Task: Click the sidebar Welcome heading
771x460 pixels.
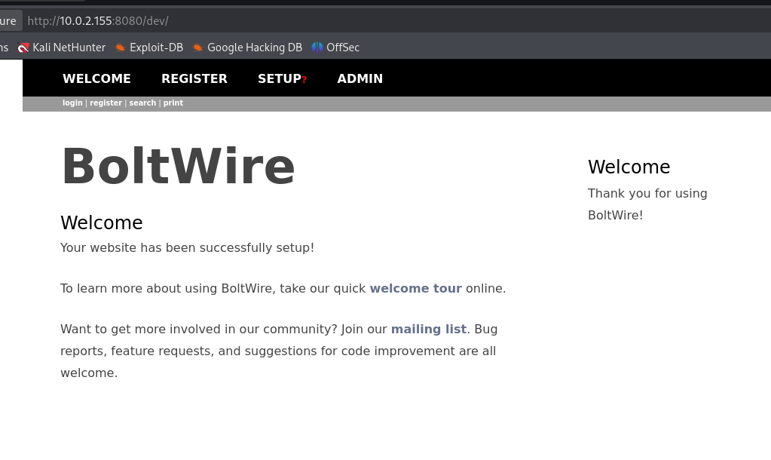Action: (x=629, y=167)
